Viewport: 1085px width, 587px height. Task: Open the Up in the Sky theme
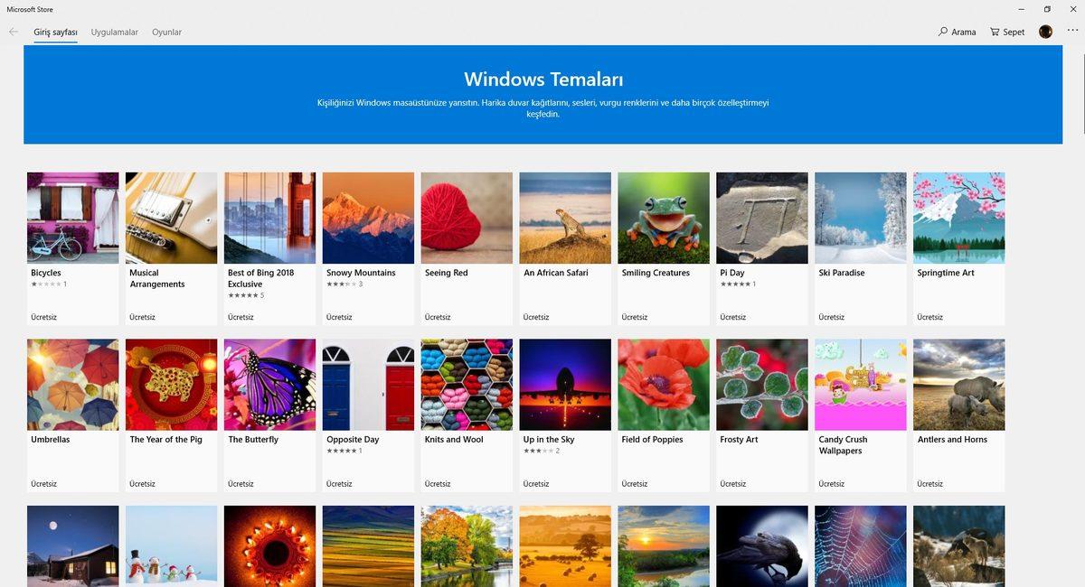coord(565,384)
